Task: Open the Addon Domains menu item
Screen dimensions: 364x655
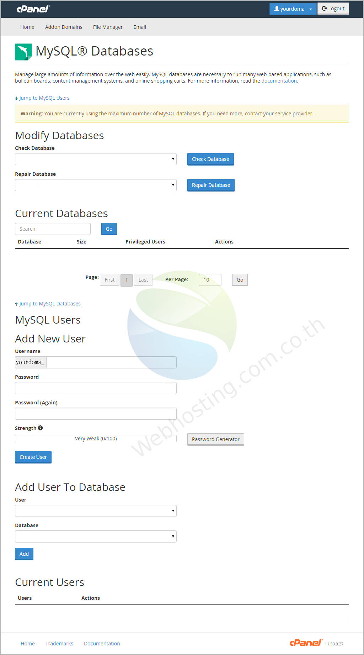Action: click(64, 27)
